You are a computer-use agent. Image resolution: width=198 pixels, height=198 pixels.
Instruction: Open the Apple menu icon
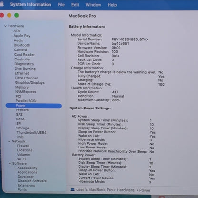pyautogui.click(x=2, y=4)
